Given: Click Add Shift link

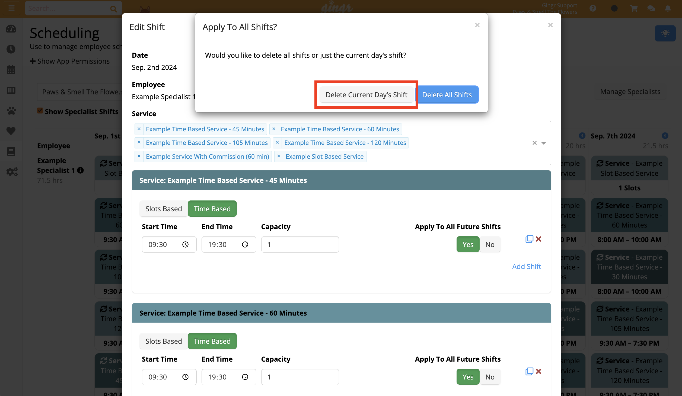Looking at the screenshot, I should point(527,267).
